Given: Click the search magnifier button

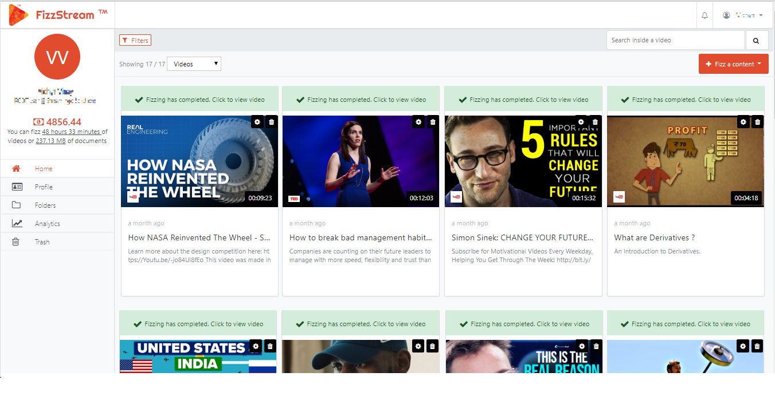Looking at the screenshot, I should click(756, 41).
